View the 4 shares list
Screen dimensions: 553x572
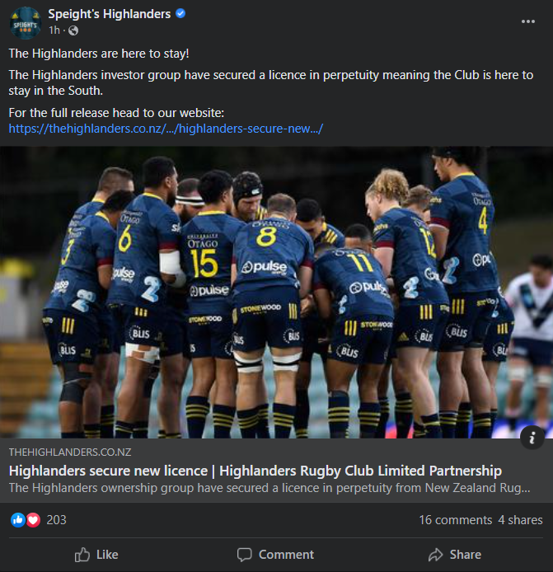click(x=521, y=520)
